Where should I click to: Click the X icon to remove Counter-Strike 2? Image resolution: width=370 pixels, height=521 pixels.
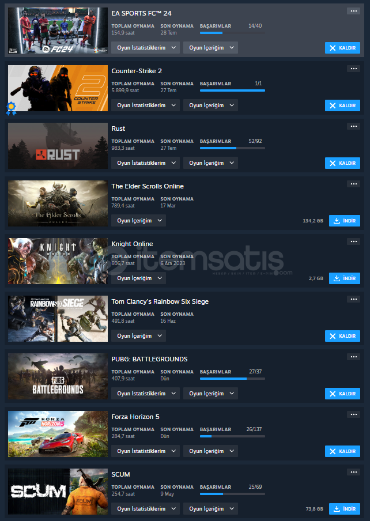click(x=333, y=105)
